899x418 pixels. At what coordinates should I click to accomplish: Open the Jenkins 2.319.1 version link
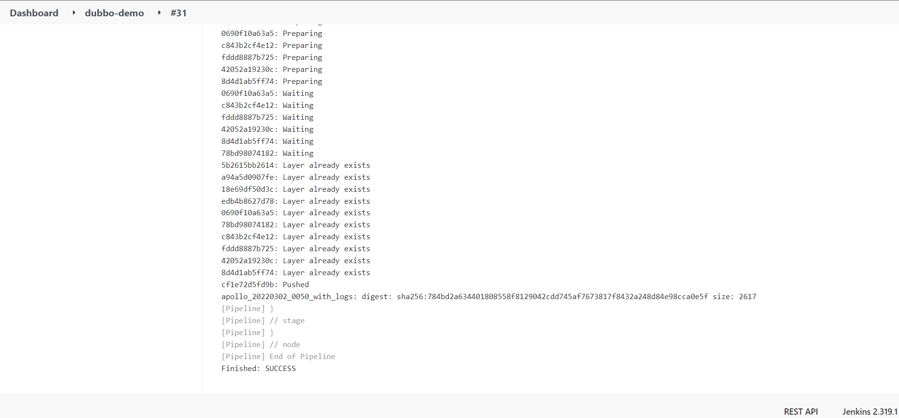(870, 411)
